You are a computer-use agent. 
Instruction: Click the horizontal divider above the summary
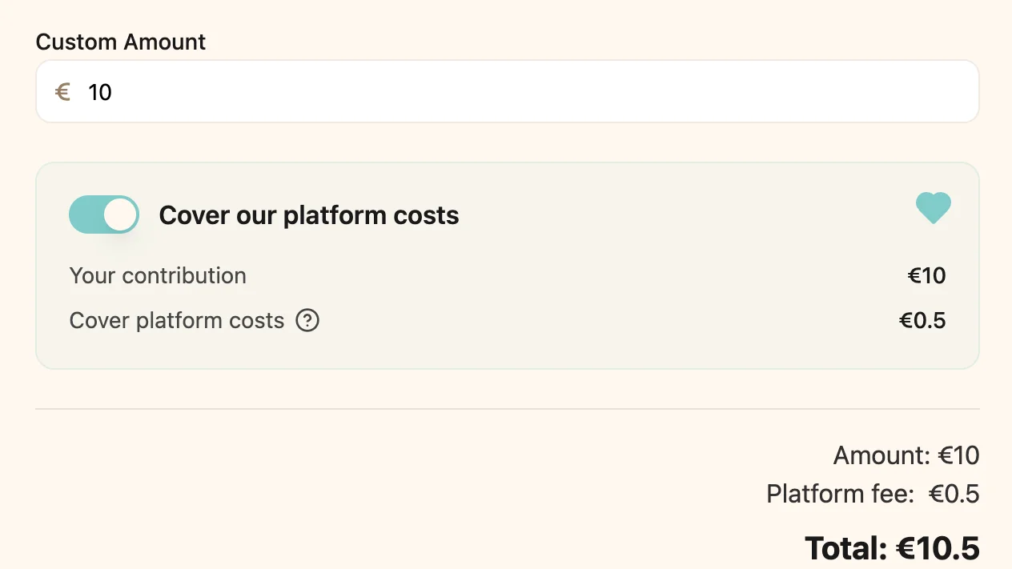tap(508, 409)
